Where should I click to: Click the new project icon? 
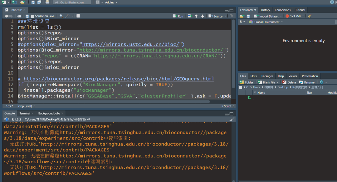coord(14,2)
